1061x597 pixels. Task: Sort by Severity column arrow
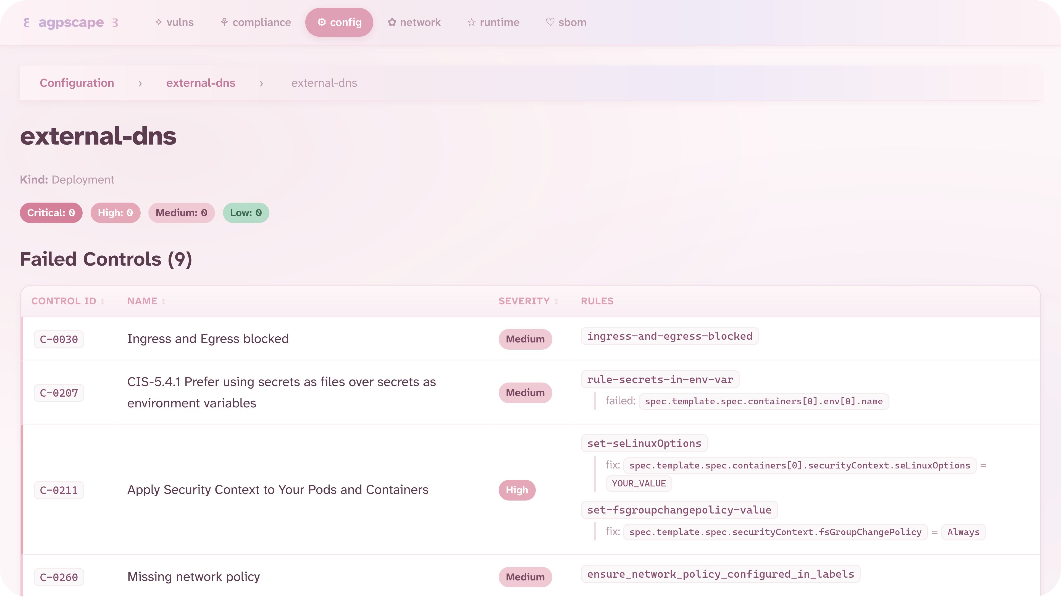click(556, 302)
